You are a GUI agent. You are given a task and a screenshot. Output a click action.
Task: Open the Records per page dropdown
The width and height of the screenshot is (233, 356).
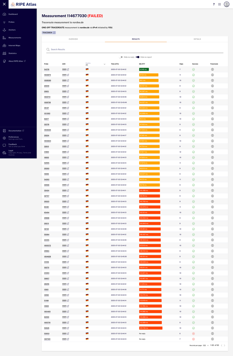click(x=205, y=345)
